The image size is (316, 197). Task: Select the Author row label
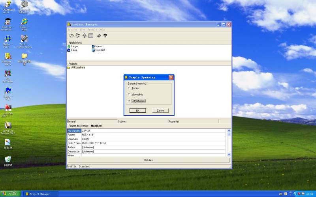pos(74,147)
